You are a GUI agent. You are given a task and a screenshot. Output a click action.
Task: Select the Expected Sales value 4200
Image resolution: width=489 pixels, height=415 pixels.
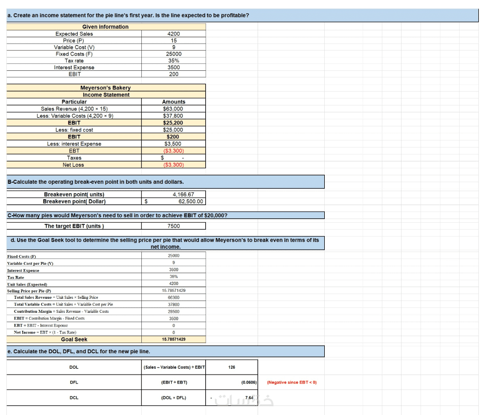pos(173,34)
